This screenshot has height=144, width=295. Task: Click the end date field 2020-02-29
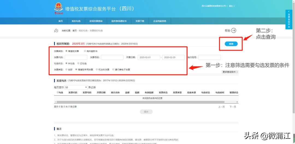click(x=173, y=57)
